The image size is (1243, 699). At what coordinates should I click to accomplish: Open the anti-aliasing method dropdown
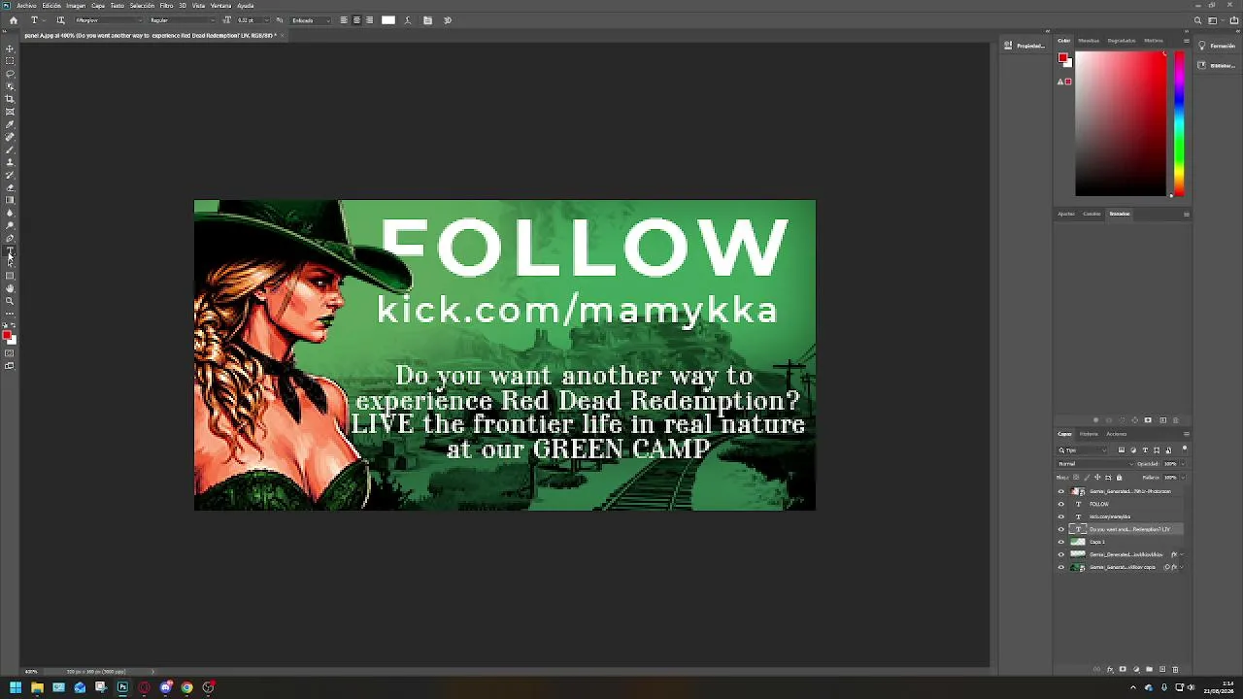point(310,20)
